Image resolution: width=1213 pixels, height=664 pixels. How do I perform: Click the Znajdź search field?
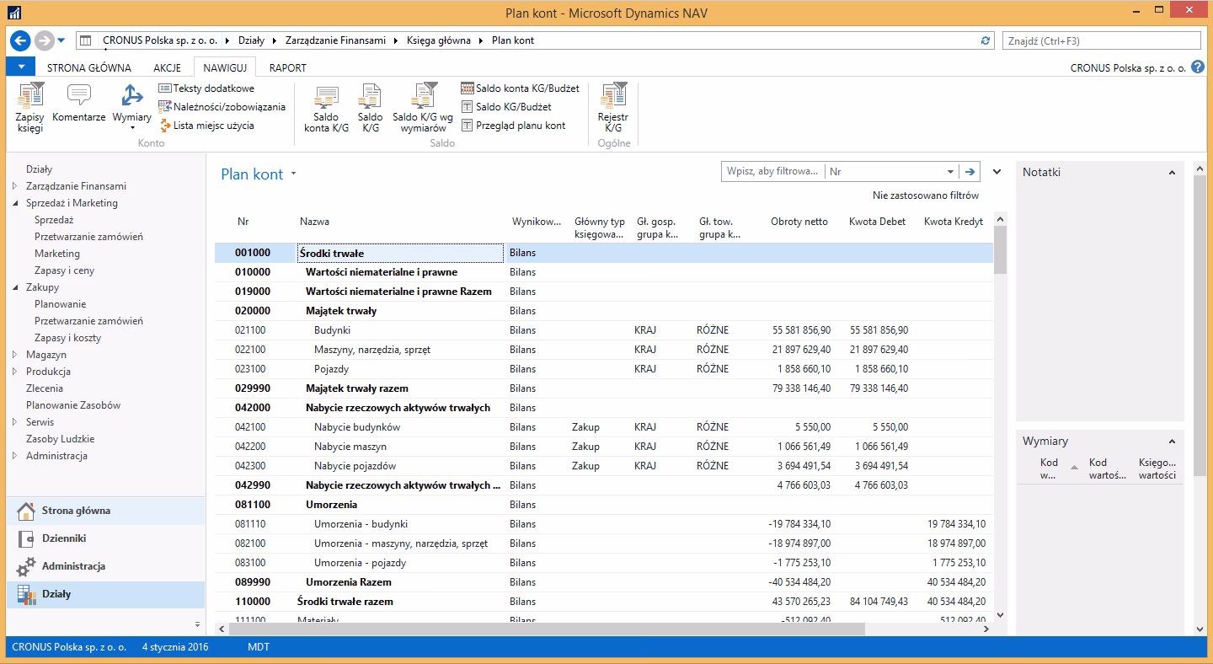(1100, 40)
